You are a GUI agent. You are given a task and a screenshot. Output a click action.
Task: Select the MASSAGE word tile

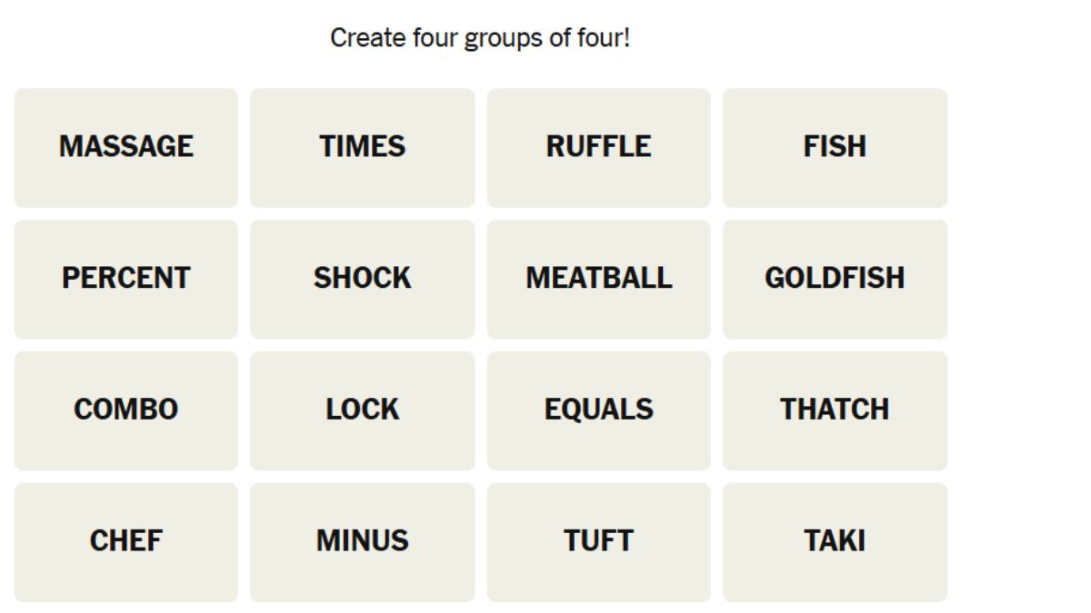(x=126, y=147)
